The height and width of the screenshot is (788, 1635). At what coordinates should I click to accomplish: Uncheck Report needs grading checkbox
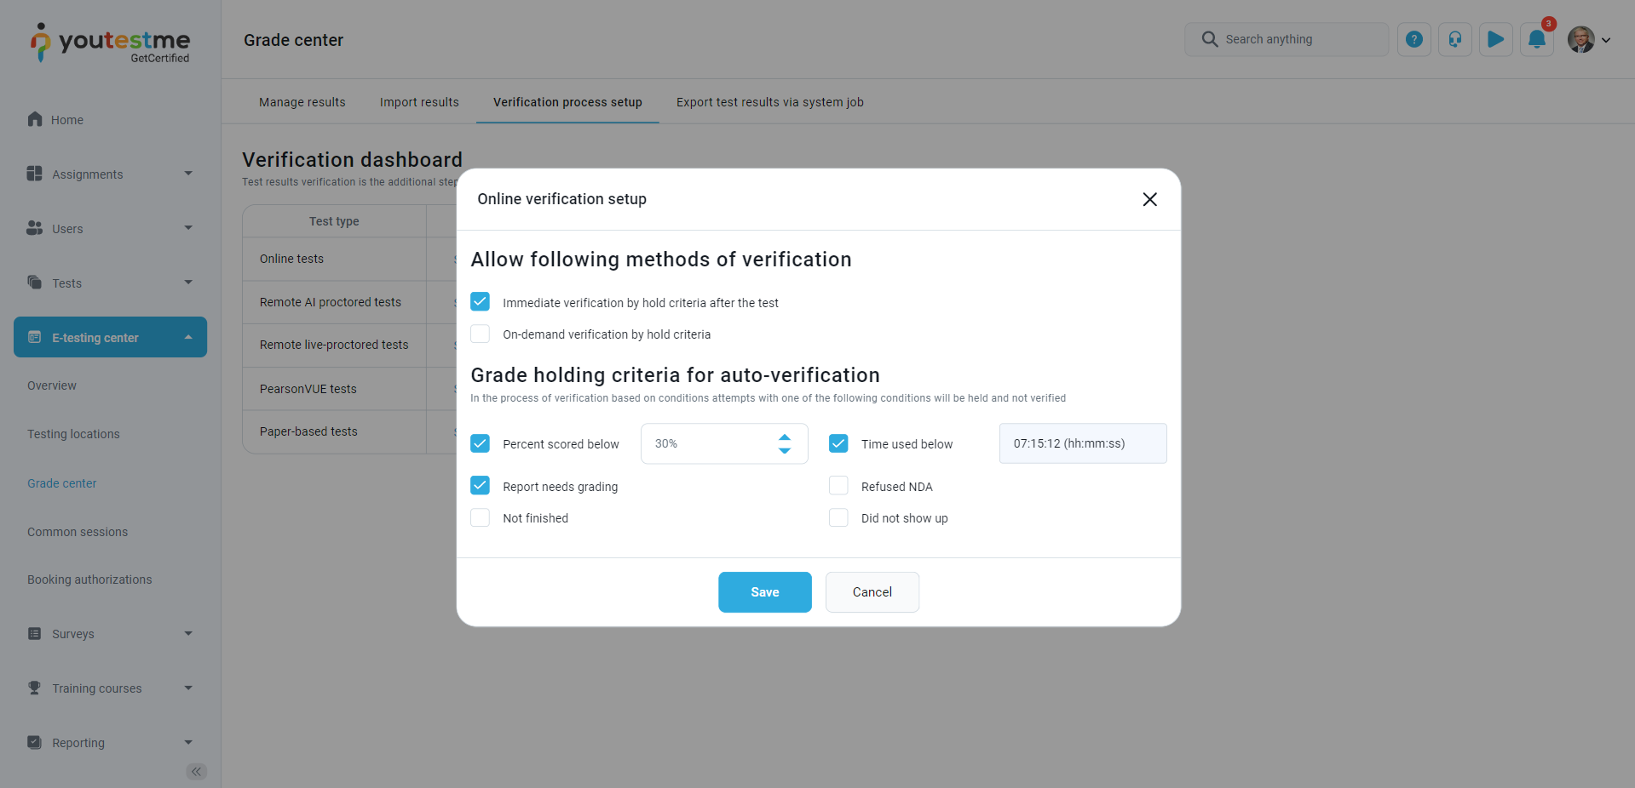pyautogui.click(x=481, y=486)
